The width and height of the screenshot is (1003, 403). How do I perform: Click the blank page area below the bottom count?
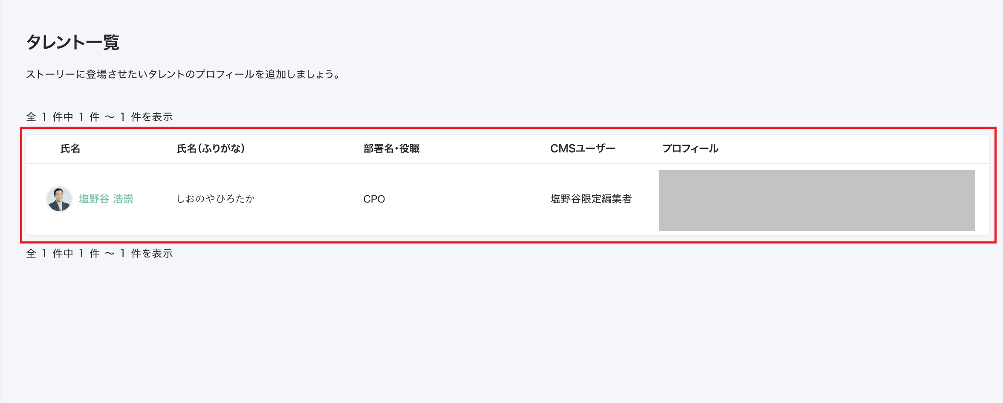501,333
